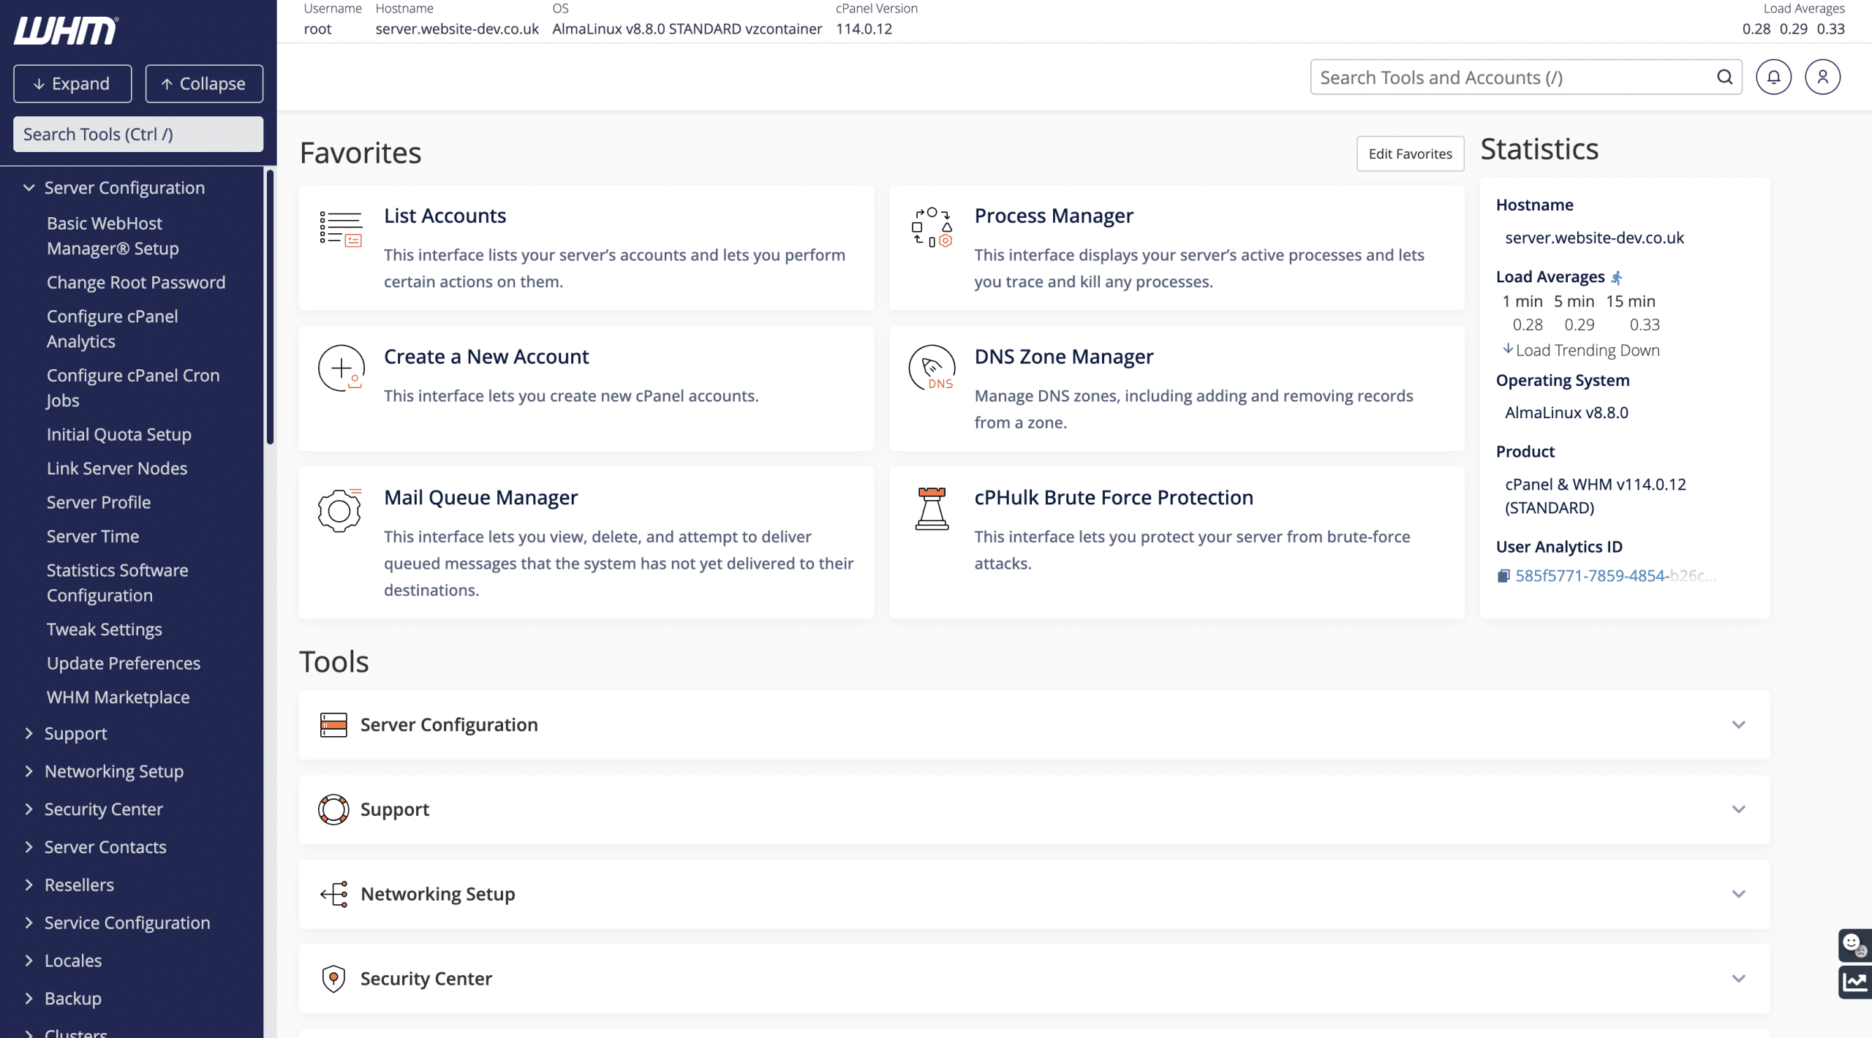Open Tweak Settings in the sidebar
The height and width of the screenshot is (1038, 1872).
pos(104,629)
